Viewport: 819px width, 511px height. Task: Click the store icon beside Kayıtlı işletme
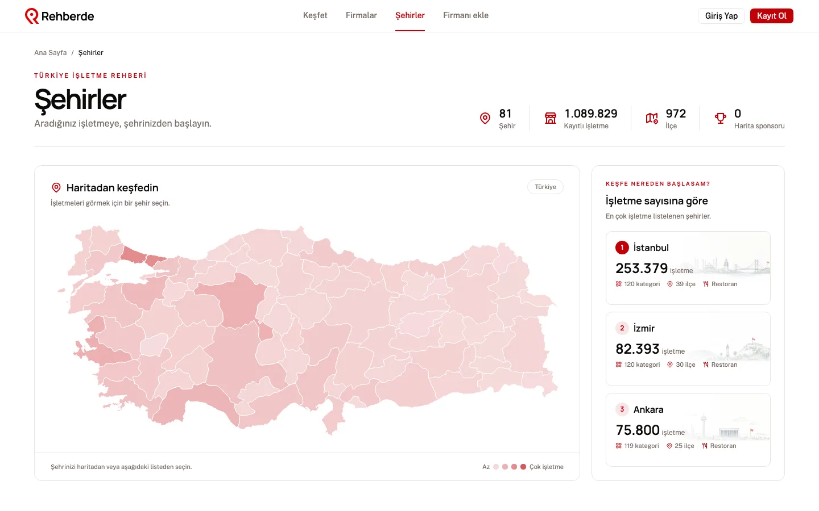pos(551,118)
